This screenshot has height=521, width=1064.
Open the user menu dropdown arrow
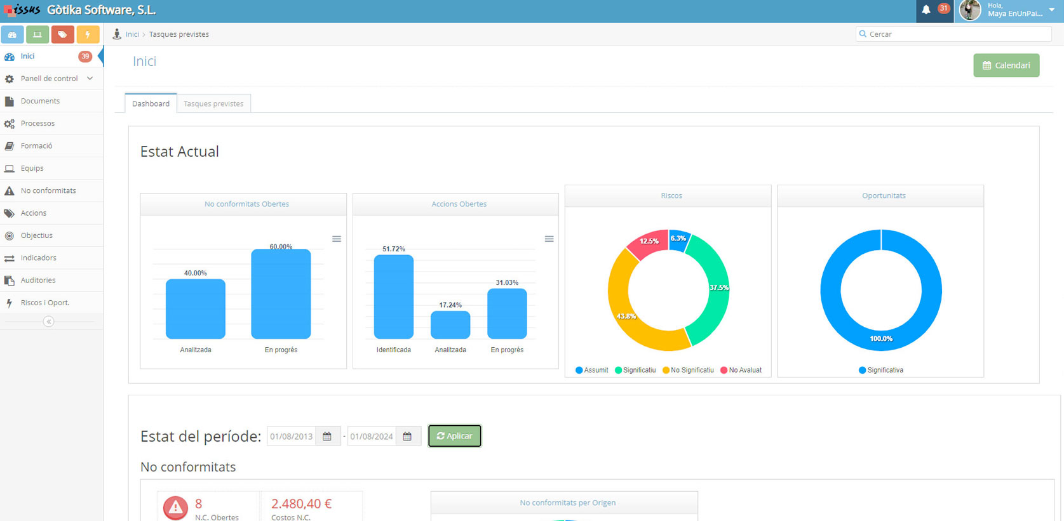tap(1051, 10)
